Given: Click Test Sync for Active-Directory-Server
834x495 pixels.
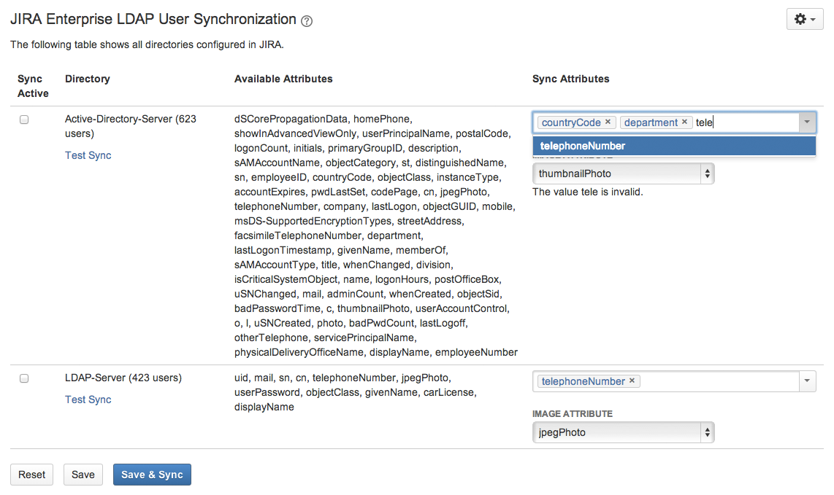Looking at the screenshot, I should click(88, 155).
